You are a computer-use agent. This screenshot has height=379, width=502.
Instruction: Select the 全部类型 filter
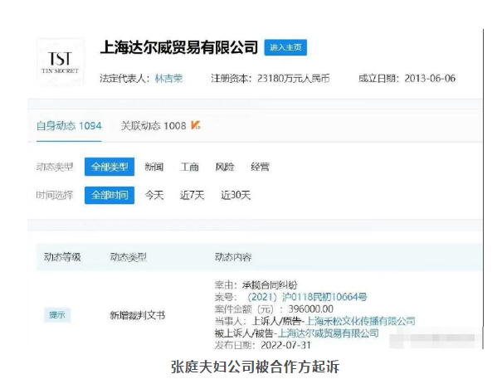110,167
